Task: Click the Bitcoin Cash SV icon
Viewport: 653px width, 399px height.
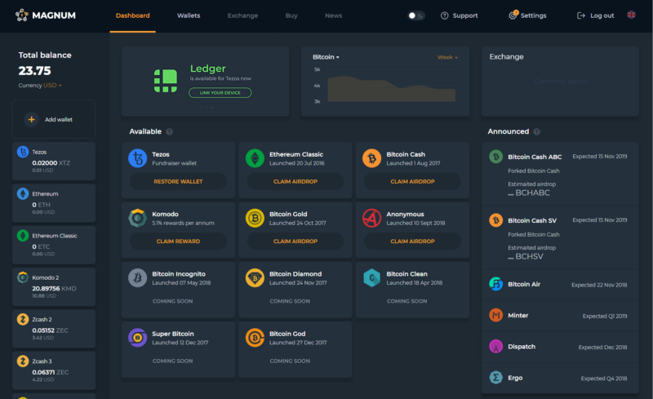Action: point(495,220)
